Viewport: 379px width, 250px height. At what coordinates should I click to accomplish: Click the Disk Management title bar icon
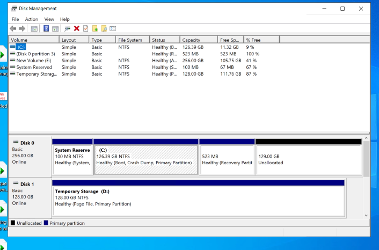[x=14, y=9]
